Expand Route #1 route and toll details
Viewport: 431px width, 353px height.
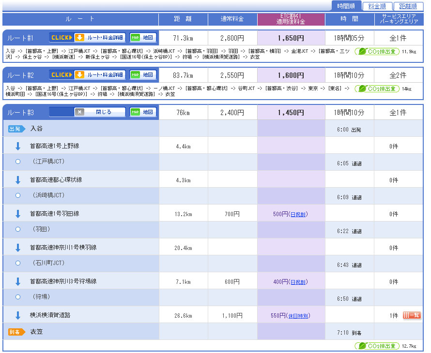pos(87,38)
